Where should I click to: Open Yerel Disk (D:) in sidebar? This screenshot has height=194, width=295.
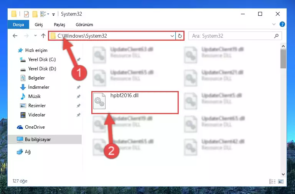coord(42,69)
